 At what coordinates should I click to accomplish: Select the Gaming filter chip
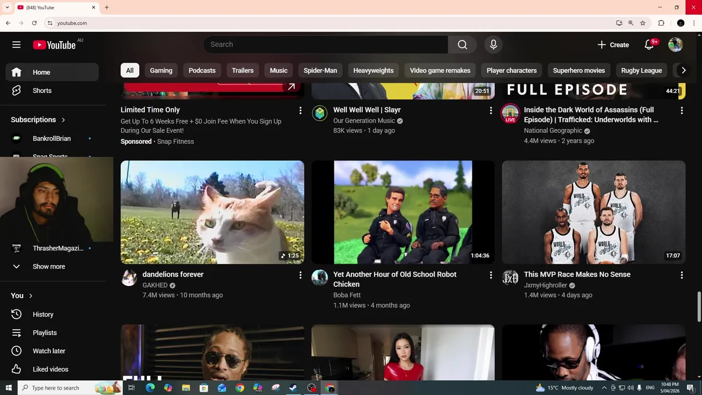pos(161,70)
